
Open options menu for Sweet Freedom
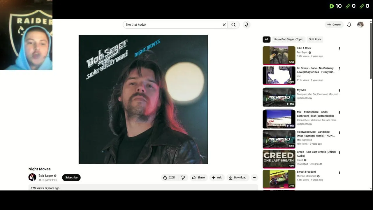(339, 172)
